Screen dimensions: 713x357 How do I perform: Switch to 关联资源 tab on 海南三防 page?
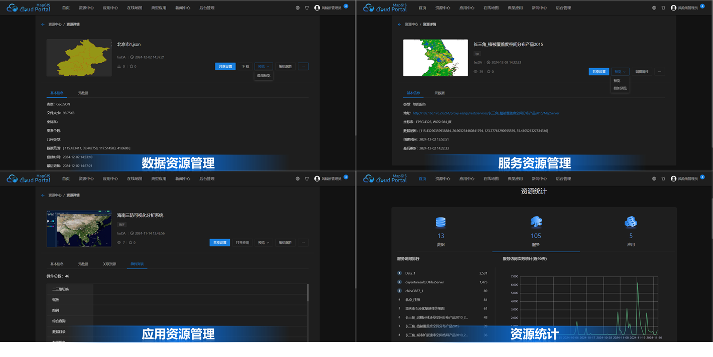109,264
